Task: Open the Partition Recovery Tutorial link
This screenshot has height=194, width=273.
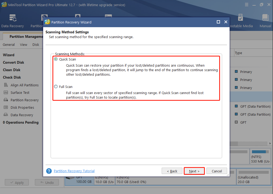Action: pos(74,171)
